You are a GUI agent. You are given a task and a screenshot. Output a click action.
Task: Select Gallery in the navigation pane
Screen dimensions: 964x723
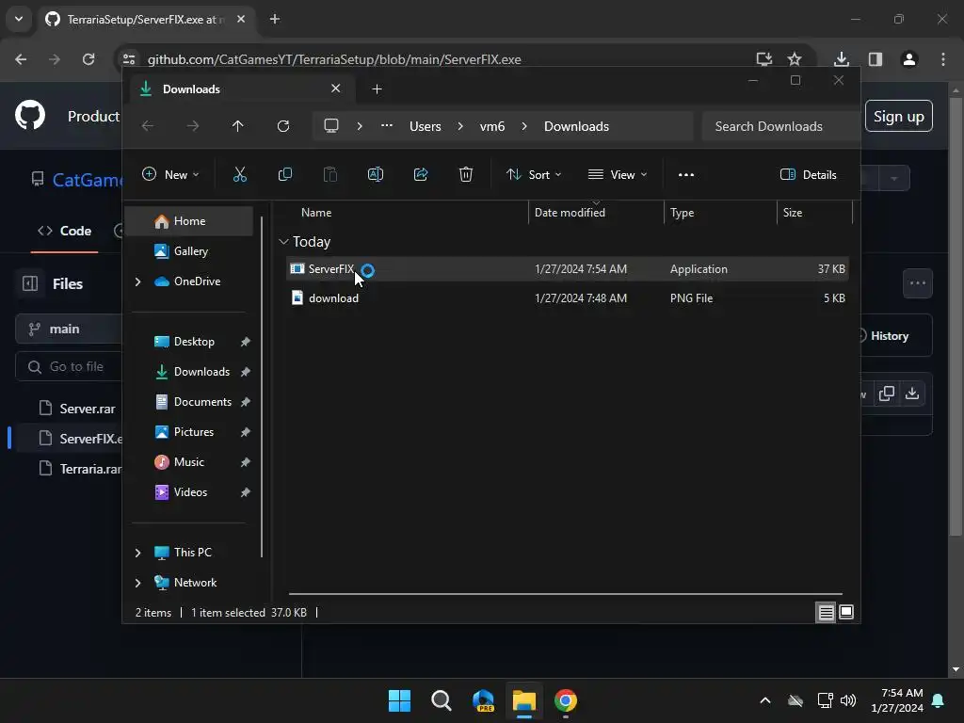(189, 250)
